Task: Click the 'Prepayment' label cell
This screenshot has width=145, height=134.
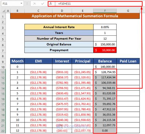Action: 59,50
